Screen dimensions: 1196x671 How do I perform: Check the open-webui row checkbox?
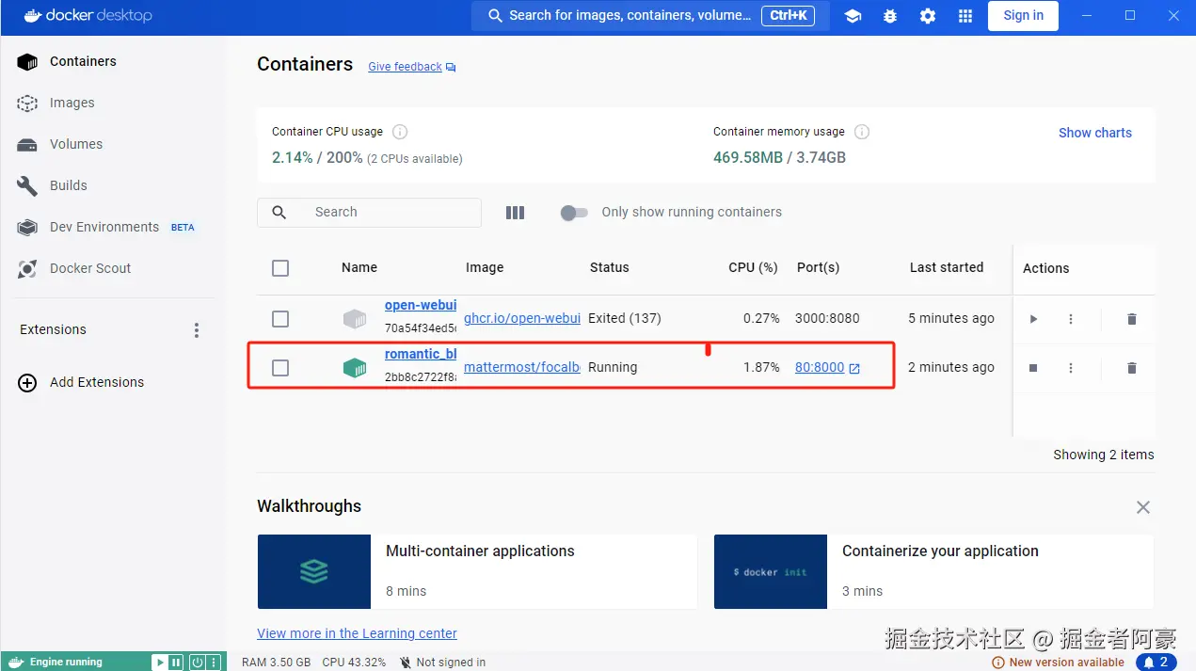click(280, 319)
